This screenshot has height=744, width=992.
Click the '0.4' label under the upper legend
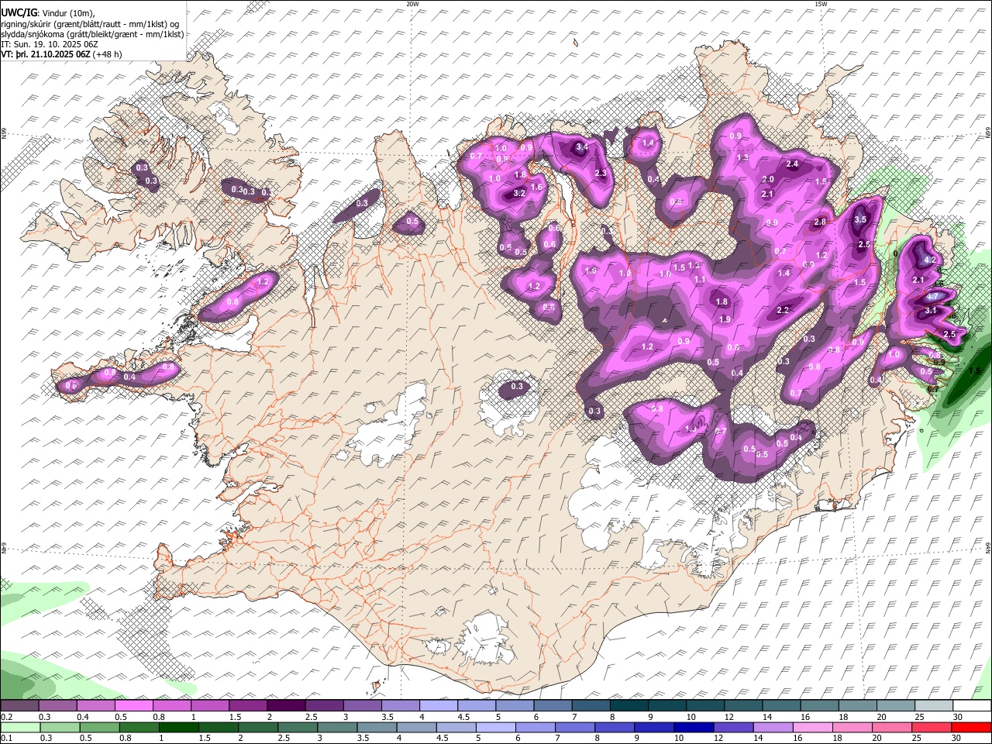point(83,717)
